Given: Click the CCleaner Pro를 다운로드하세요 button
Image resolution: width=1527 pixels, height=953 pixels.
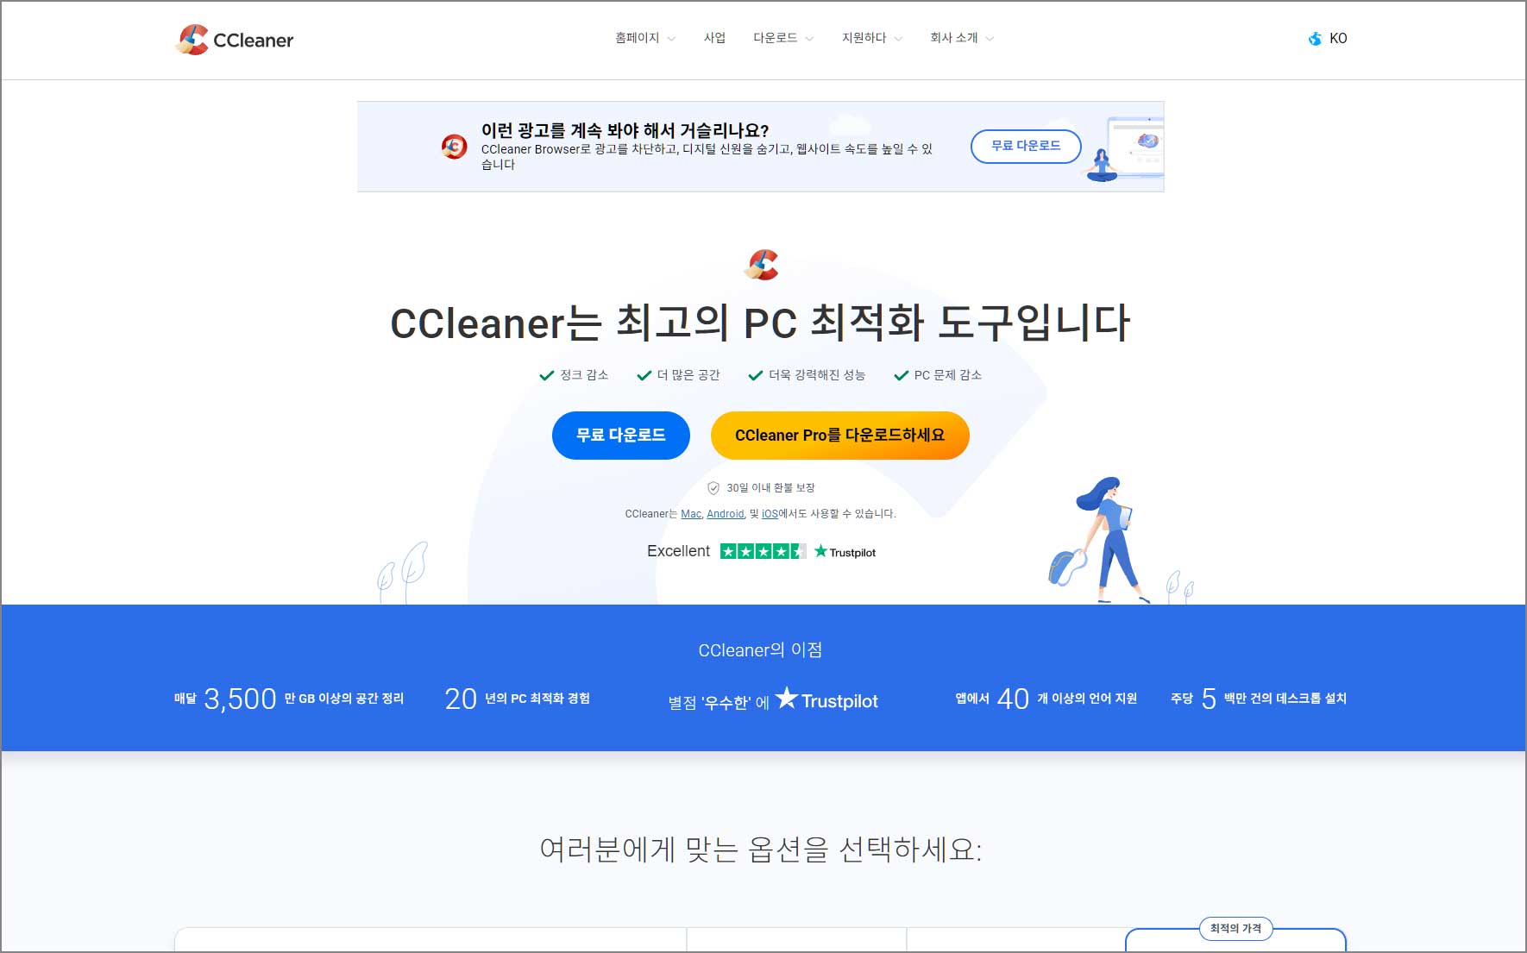Looking at the screenshot, I should point(839,436).
